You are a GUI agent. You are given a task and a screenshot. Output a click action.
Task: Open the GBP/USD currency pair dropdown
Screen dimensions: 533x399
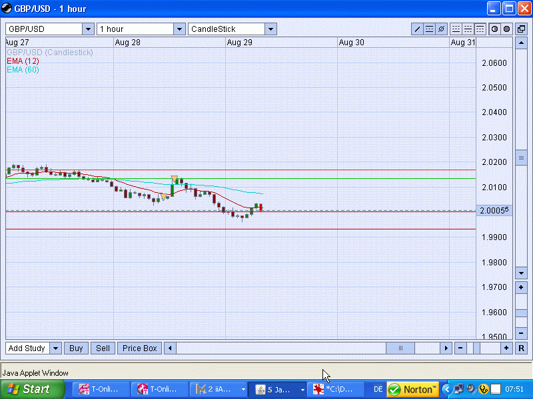coord(88,29)
